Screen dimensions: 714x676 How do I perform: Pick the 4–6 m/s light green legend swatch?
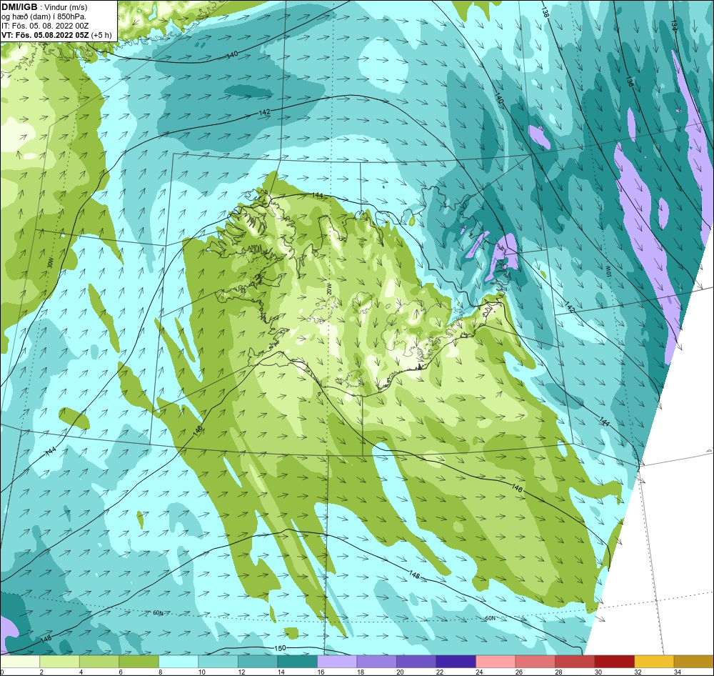(99, 661)
